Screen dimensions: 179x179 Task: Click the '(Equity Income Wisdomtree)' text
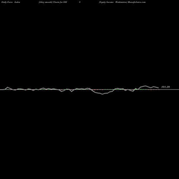[113, 2]
